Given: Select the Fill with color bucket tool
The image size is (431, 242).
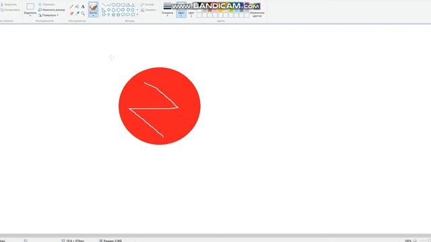Looking at the screenshot, I should (x=77, y=6).
